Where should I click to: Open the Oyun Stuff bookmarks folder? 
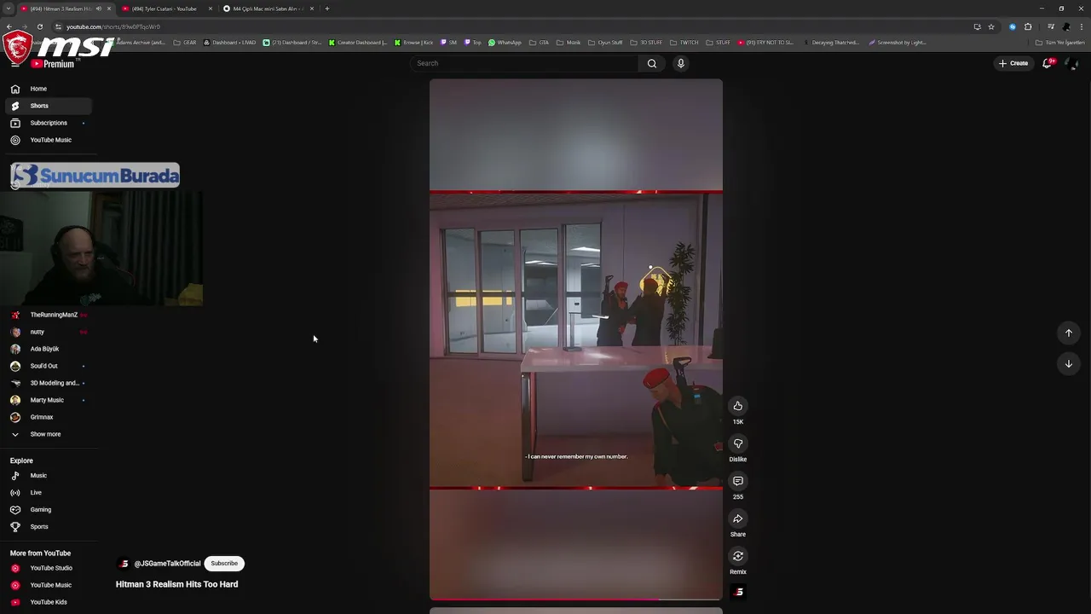(x=605, y=43)
